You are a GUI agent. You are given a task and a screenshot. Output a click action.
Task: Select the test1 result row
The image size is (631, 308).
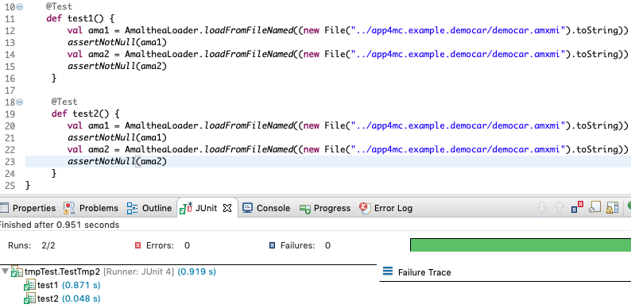click(x=62, y=285)
